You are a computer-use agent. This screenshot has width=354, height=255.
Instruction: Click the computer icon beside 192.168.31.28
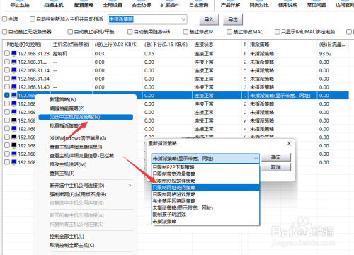[x=14, y=53]
